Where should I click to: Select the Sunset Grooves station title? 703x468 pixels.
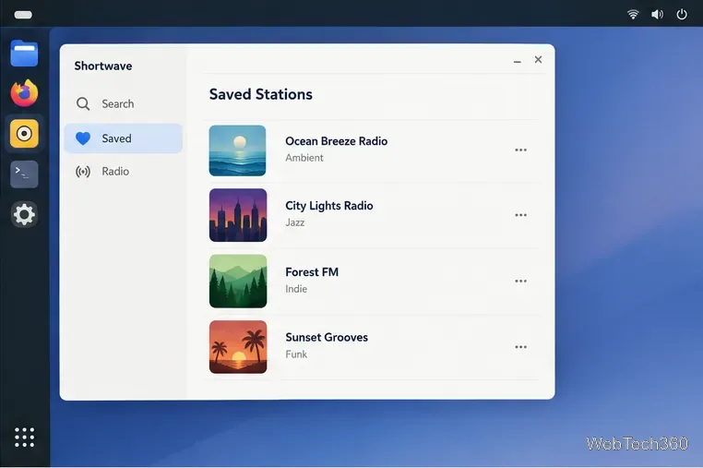click(x=327, y=337)
